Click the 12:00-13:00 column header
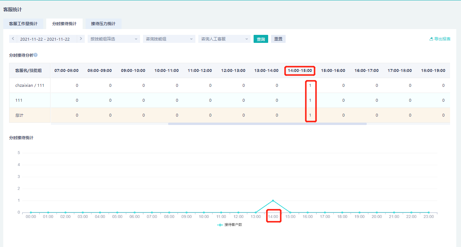461x247 pixels. [233, 70]
